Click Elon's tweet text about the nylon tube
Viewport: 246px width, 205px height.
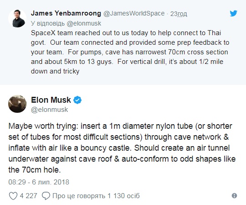click(122, 148)
